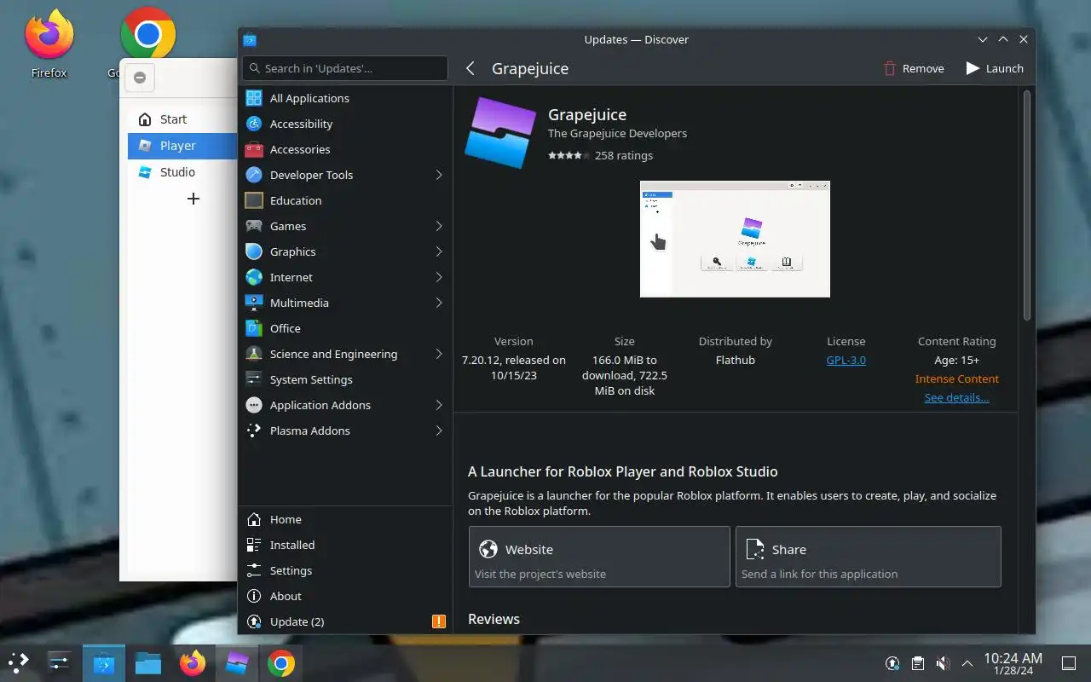Image resolution: width=1091 pixels, height=682 pixels.
Task: Open the System Settings category
Action: click(x=345, y=379)
